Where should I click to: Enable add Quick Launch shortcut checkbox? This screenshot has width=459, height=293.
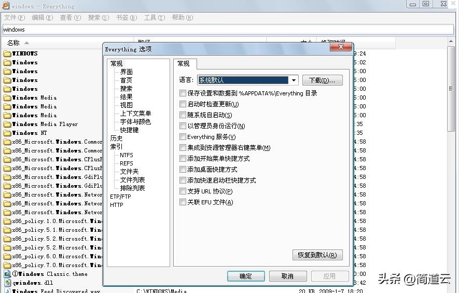(183, 180)
